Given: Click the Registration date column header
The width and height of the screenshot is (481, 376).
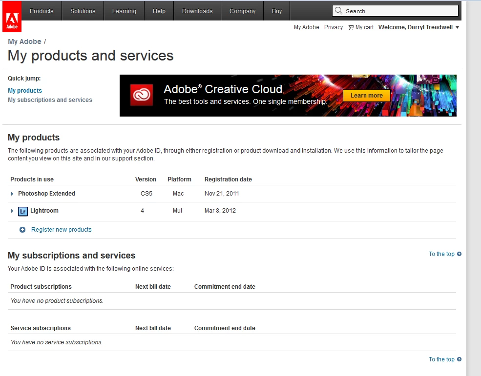Looking at the screenshot, I should 228,179.
